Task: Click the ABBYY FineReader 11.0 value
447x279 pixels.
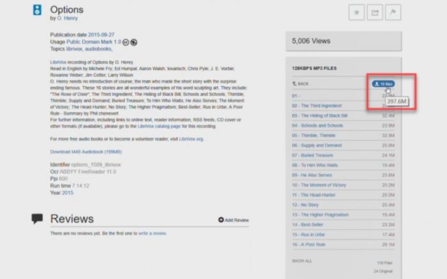Action: coord(88,172)
